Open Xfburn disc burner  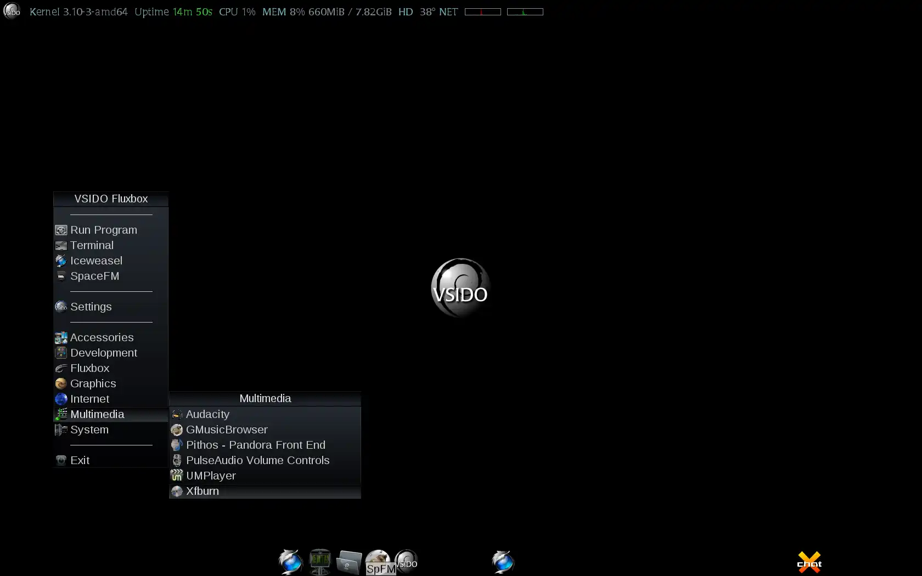click(x=265, y=491)
